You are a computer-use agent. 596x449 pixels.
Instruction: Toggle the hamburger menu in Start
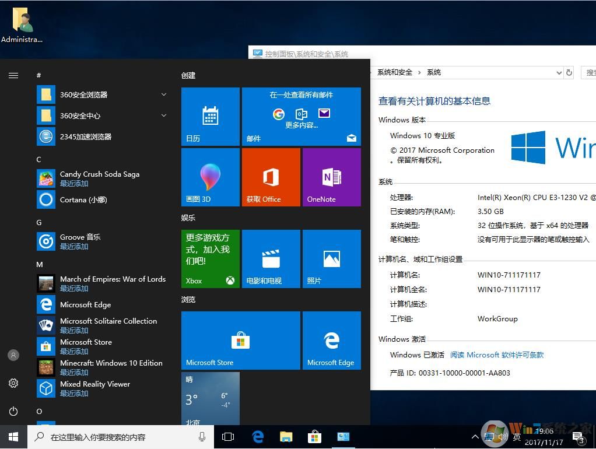coord(13,75)
